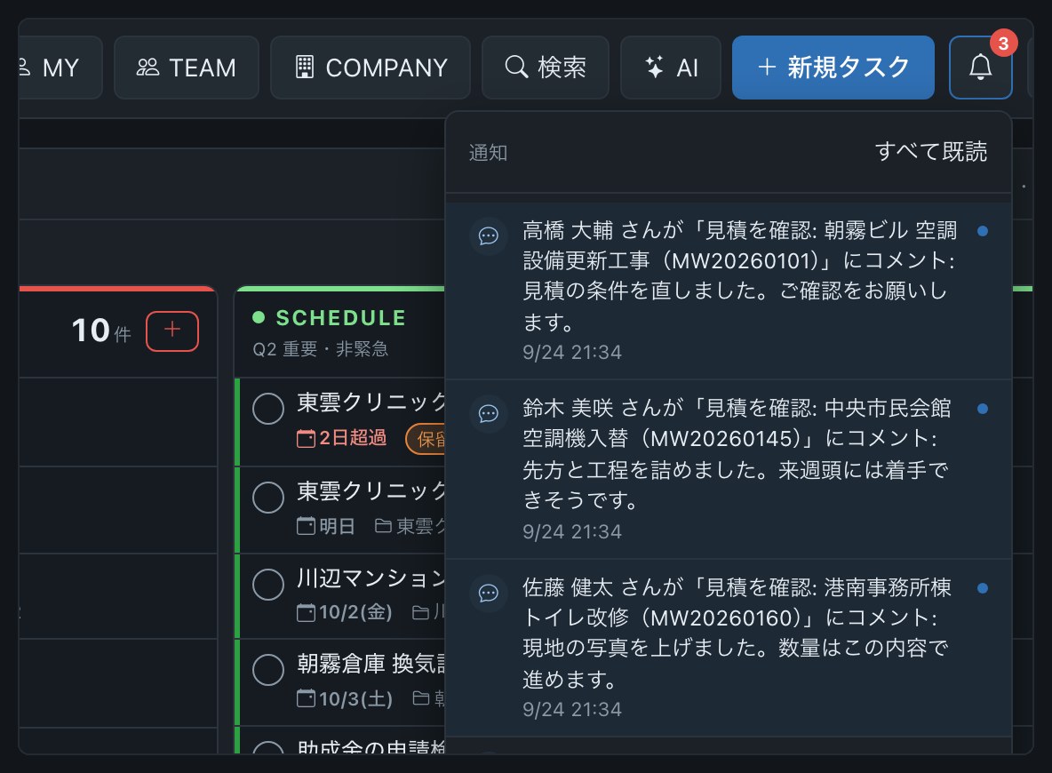Click the red badge showing 3 notifications
The width and height of the screenshot is (1052, 773).
[x=1003, y=44]
